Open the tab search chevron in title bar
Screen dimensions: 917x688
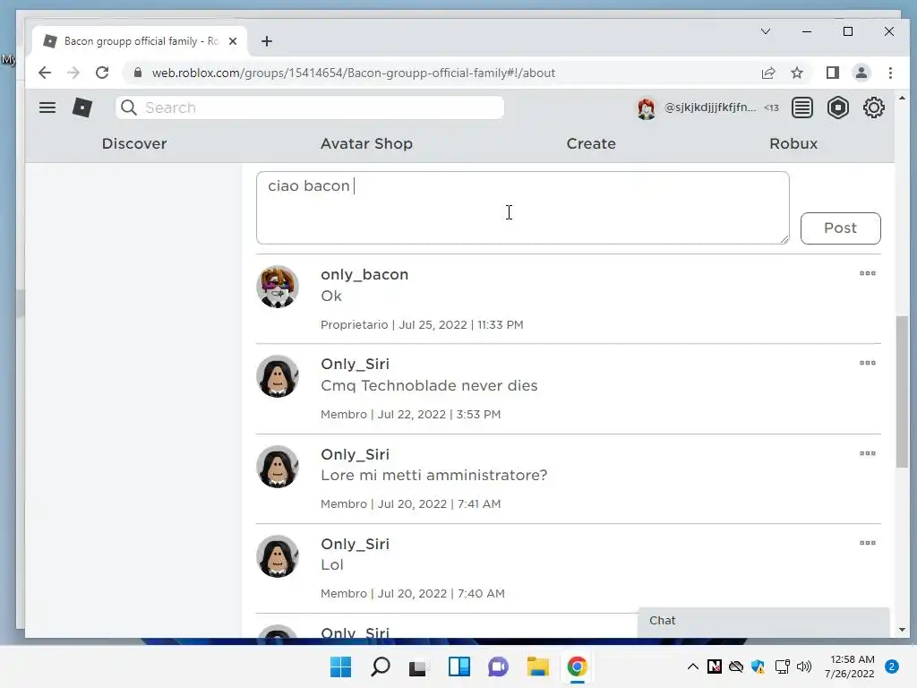point(766,31)
